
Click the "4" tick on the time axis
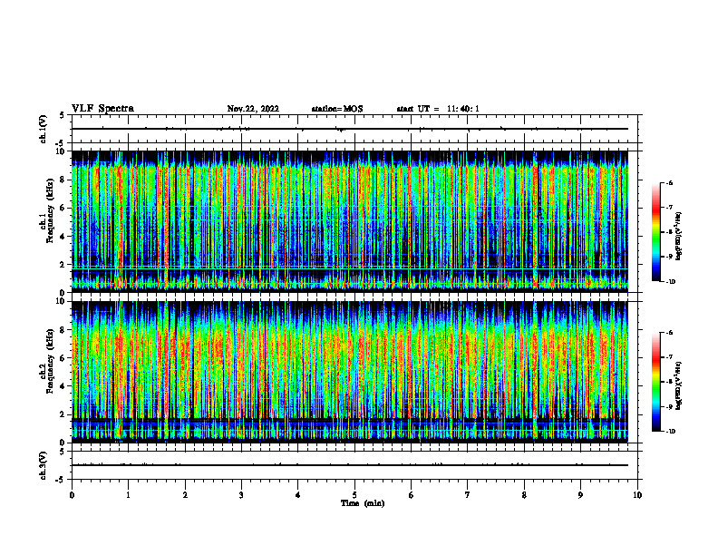pyautogui.click(x=298, y=495)
